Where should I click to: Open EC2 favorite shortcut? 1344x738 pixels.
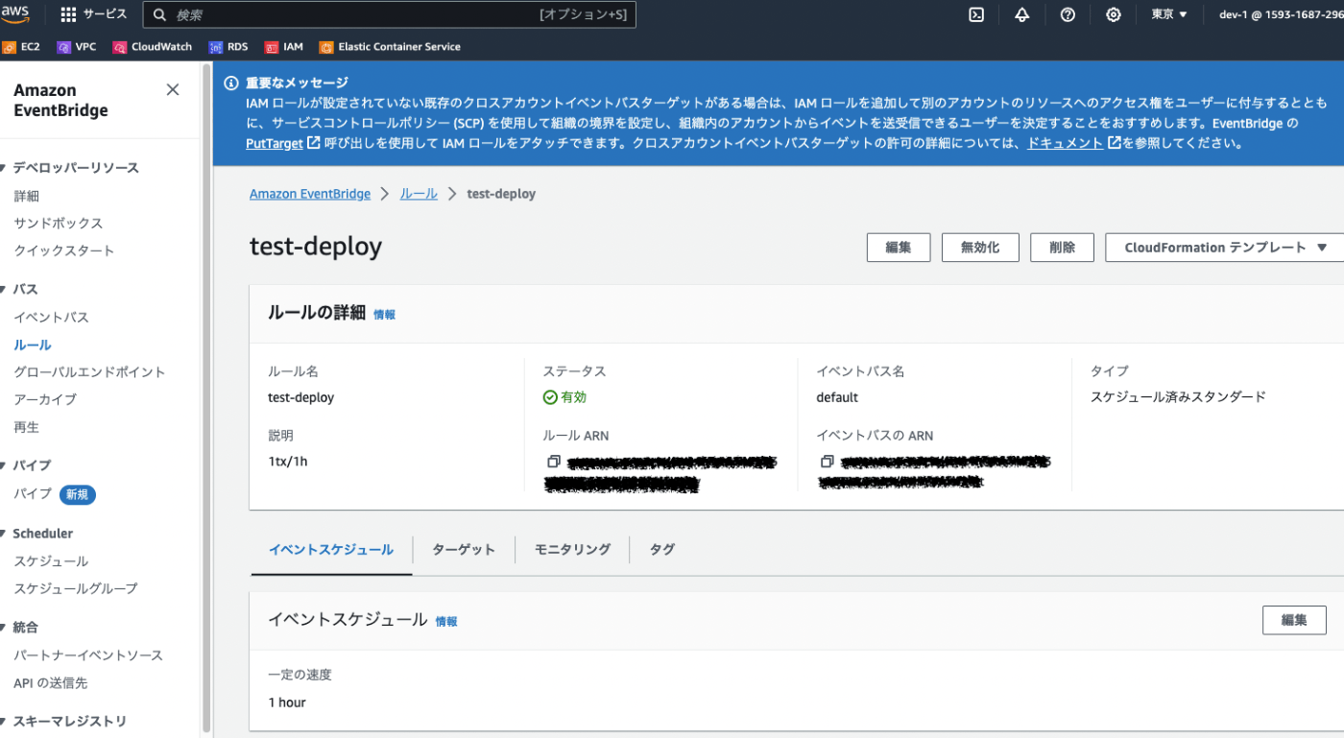click(x=21, y=47)
